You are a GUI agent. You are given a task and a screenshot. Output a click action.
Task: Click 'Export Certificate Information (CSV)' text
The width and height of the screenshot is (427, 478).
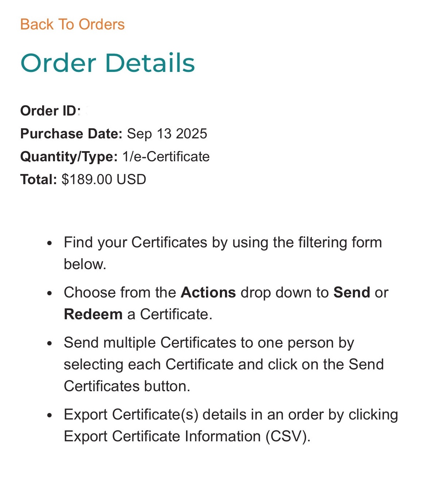tap(187, 436)
